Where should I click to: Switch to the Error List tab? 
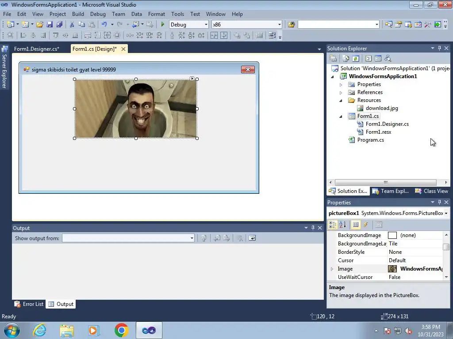point(29,304)
